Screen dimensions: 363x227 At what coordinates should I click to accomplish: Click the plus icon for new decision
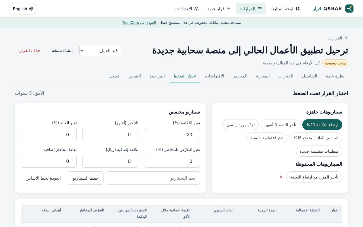[x=229, y=9]
